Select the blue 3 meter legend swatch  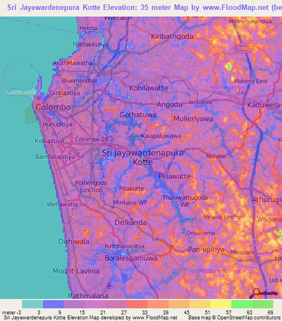53,304
